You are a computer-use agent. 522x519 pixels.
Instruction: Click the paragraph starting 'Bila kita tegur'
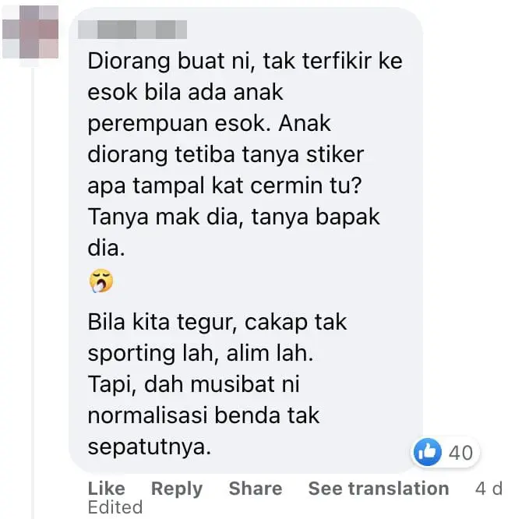click(217, 384)
